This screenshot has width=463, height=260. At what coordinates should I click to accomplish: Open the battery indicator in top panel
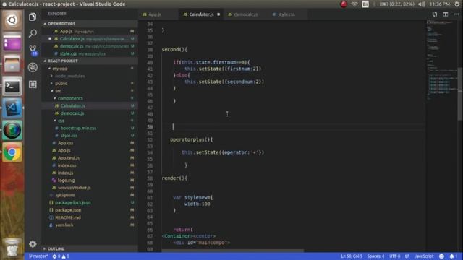396,4
